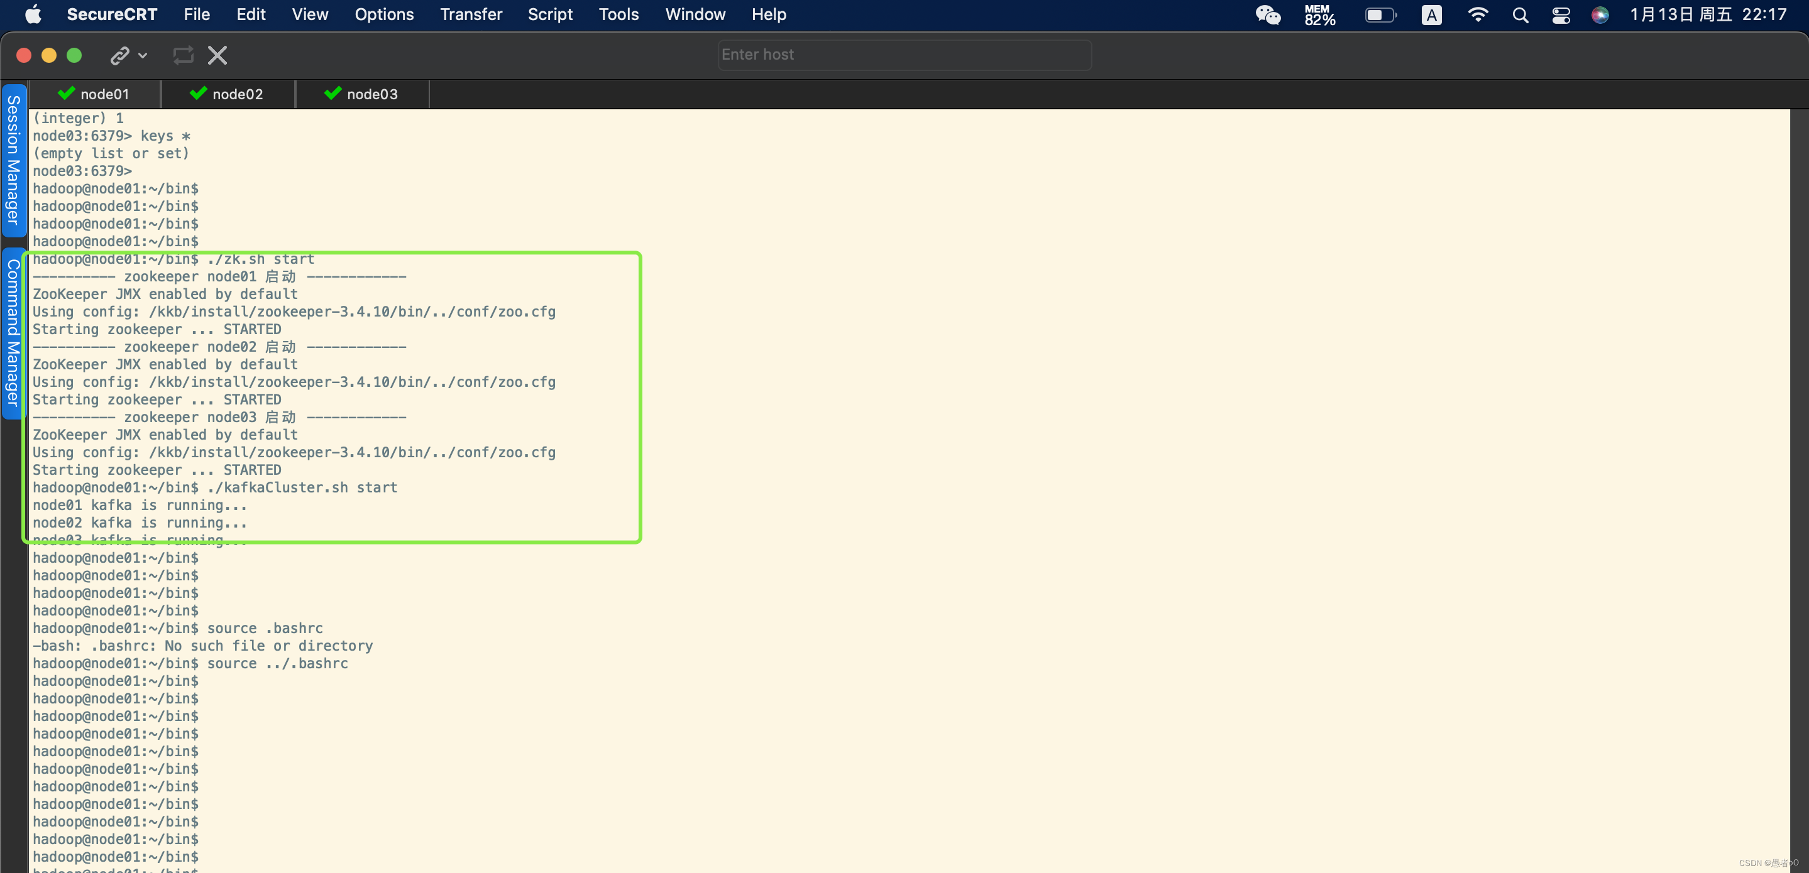Image resolution: width=1809 pixels, height=873 pixels.
Task: Click the green check icon on node01 tab
Action: pyautogui.click(x=66, y=92)
